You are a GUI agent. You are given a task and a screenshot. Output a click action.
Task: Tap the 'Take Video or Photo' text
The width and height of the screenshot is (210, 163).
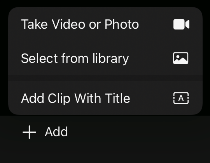[80, 24]
